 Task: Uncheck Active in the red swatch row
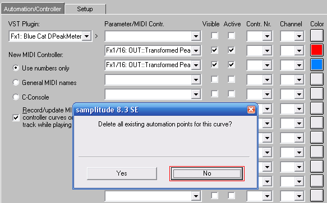click(231, 50)
